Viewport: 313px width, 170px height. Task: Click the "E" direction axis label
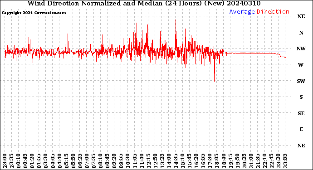click(301, 129)
